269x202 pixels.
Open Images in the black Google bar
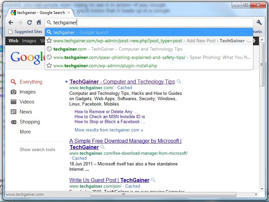click(29, 41)
